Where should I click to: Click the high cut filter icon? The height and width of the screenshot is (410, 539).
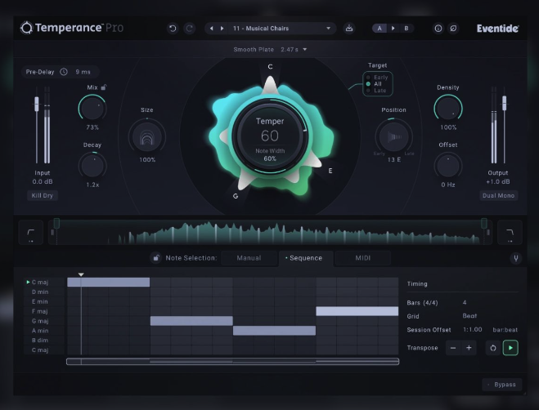[x=510, y=233]
